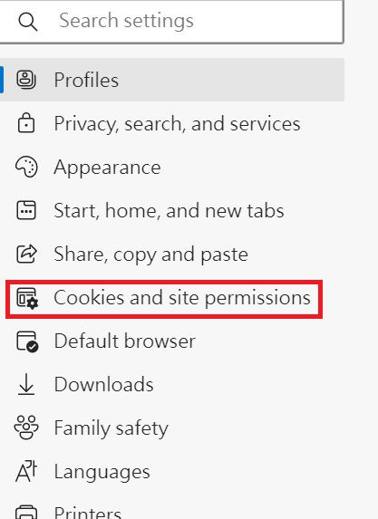Open Share, copy and paste settings
Image resolution: width=378 pixels, height=519 pixels.
(172, 255)
